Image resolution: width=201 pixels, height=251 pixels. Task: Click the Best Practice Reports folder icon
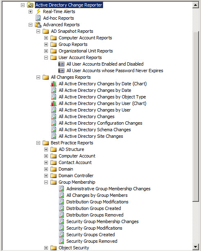(x=46, y=143)
